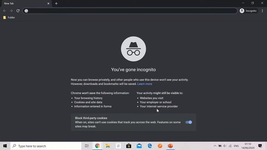267x150 pixels.
Task: Click the ENG language indicator
Action: click(236, 146)
